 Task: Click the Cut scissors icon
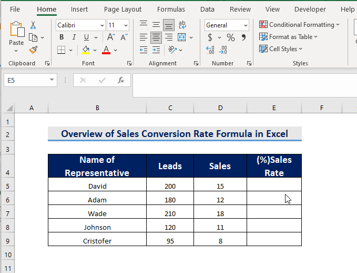(x=33, y=25)
